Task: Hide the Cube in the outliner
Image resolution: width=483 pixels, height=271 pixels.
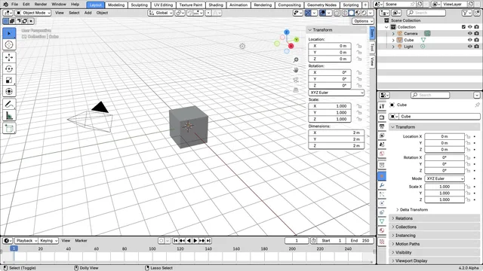Action: pos(469,40)
